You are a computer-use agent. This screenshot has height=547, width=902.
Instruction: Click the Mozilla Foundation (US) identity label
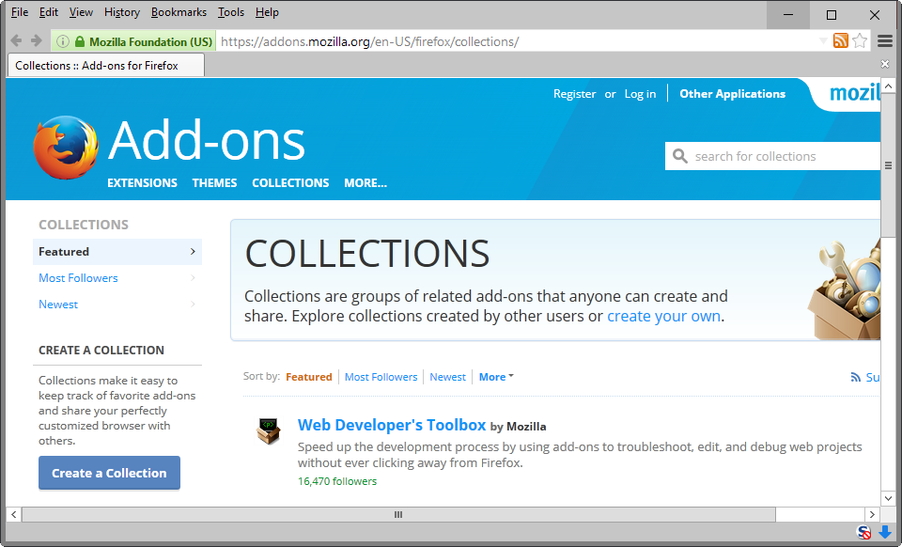(150, 41)
